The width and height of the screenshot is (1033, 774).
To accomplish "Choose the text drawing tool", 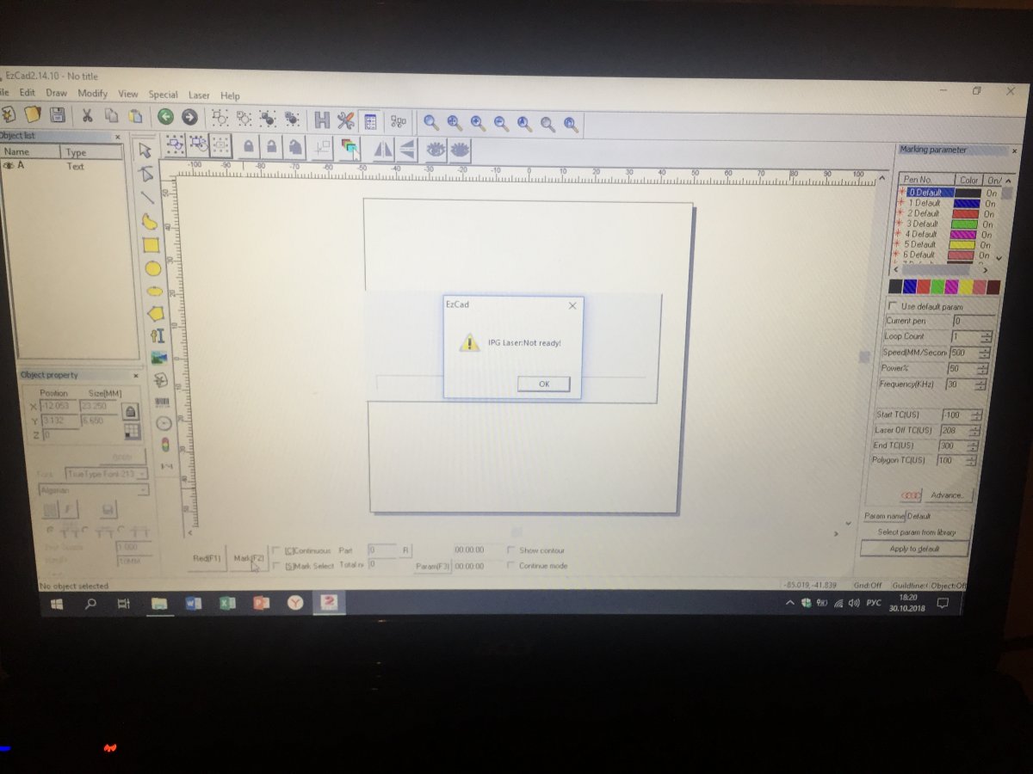I will (157, 335).
